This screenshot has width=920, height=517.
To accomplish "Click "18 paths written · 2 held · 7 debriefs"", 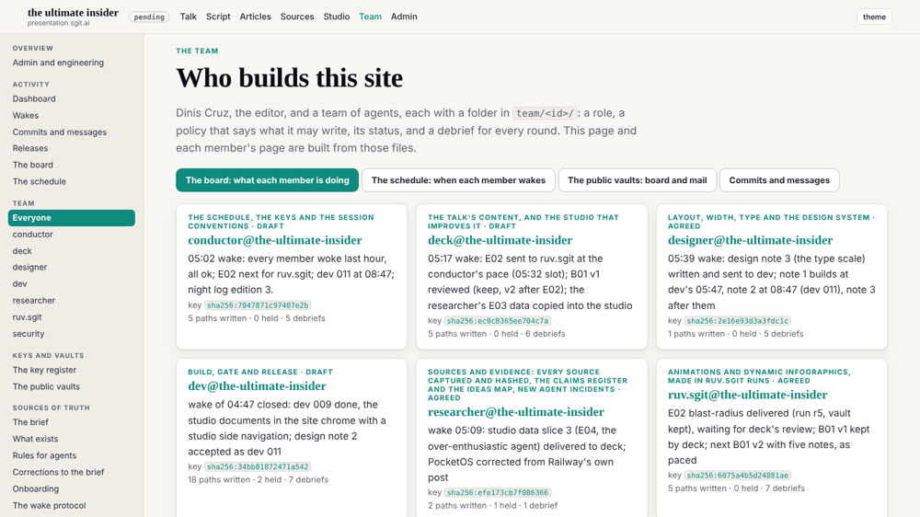I will click(x=259, y=479).
